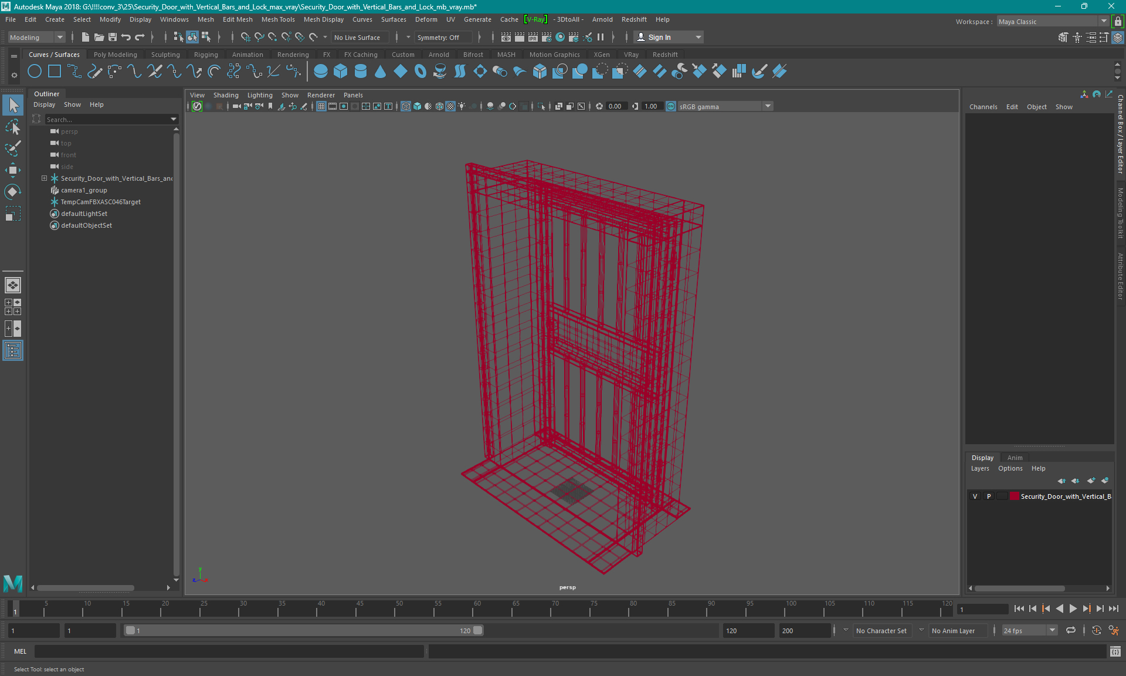Switch to the Poly Modeling shelf tab
The height and width of the screenshot is (676, 1126).
pyautogui.click(x=116, y=55)
